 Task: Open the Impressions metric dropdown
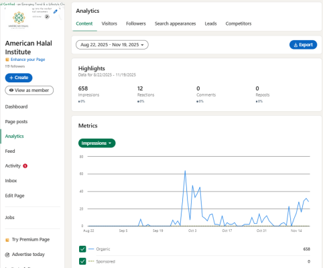coord(96,143)
